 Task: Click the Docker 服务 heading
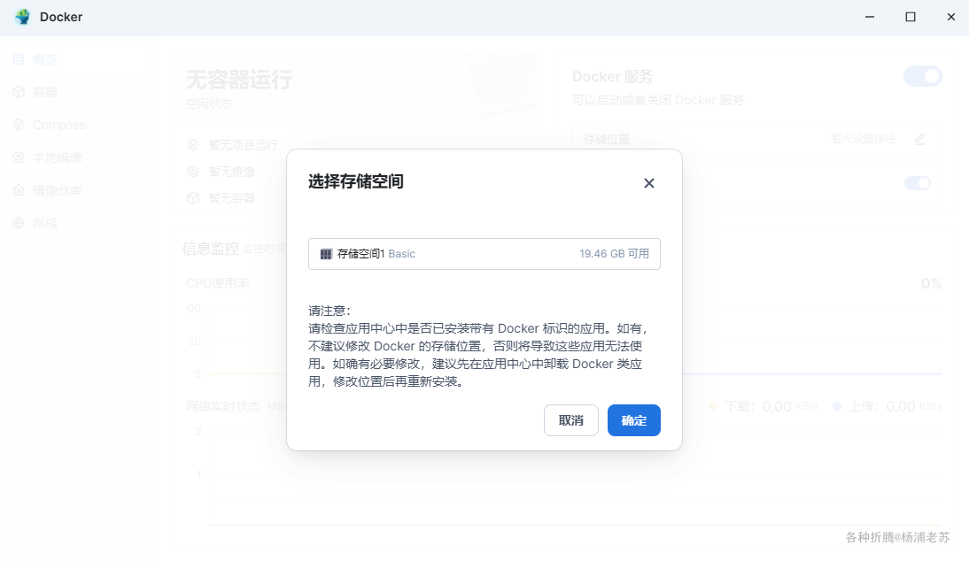pos(612,76)
